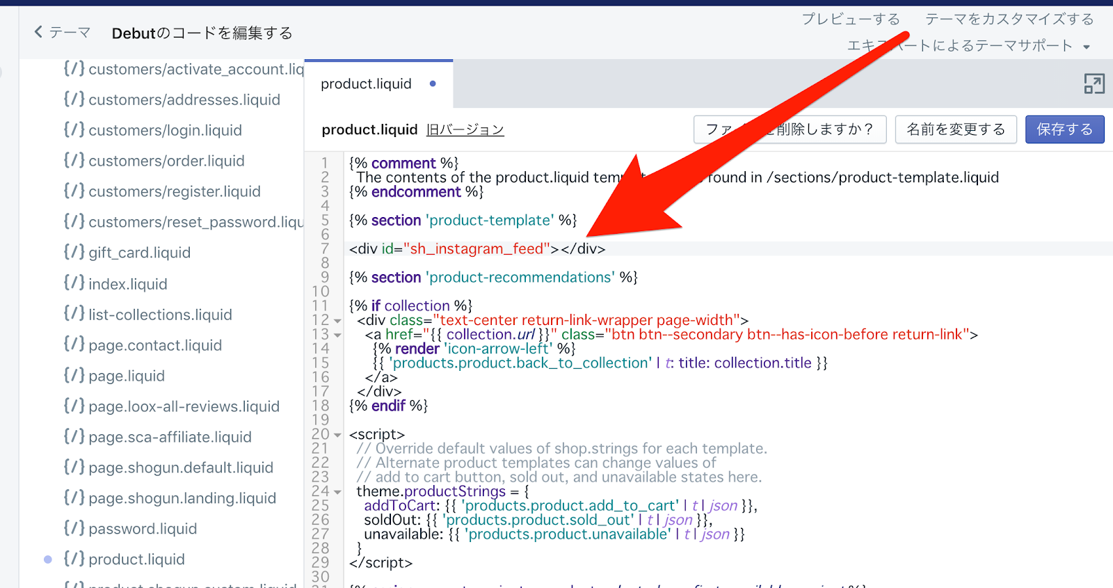Viewport: 1113px width, 588px height.
Task: Open page.shogun.landing.liquid file name
Action: coord(182,498)
